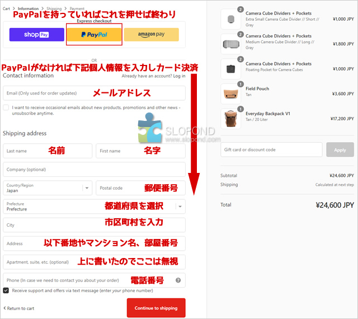
Task: Click the Last name field
Action: coord(48,151)
